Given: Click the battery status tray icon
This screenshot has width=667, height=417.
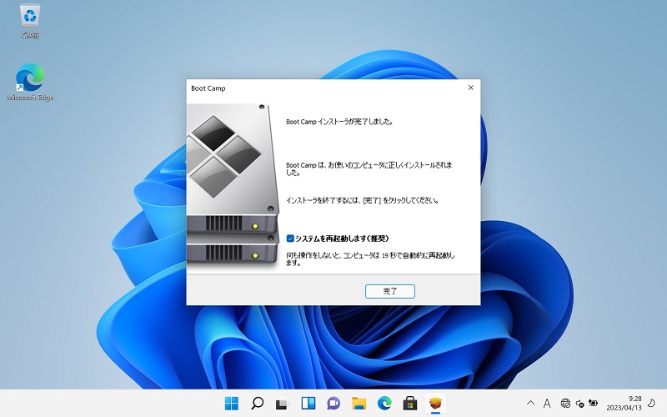Looking at the screenshot, I should click(x=593, y=403).
